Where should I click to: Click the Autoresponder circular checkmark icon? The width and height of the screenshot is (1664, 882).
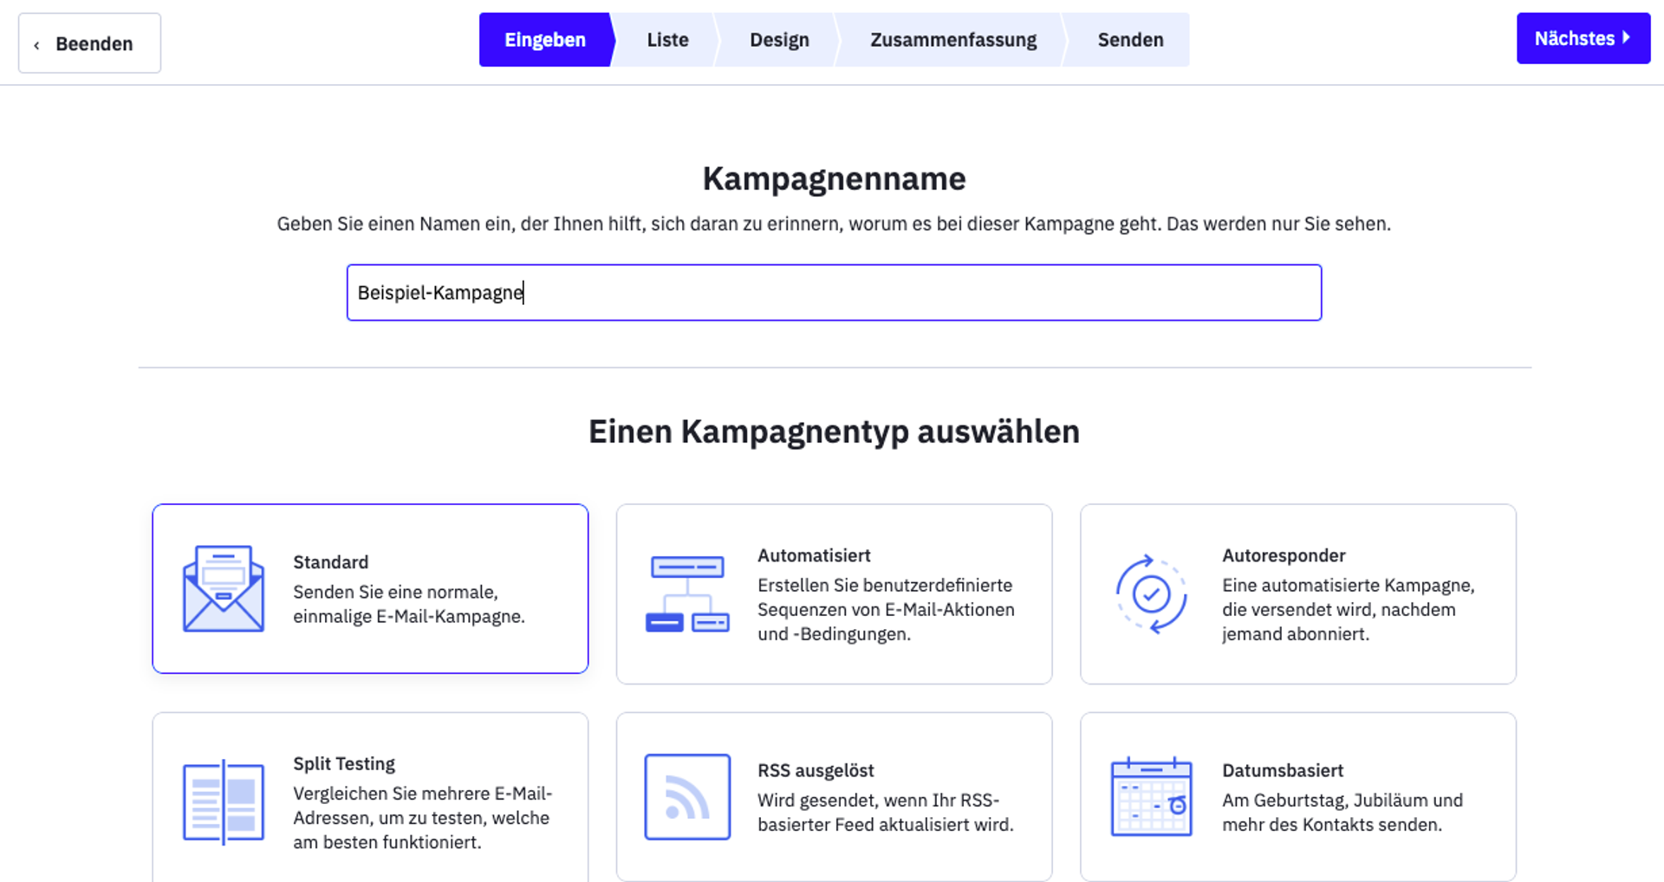[1151, 594]
